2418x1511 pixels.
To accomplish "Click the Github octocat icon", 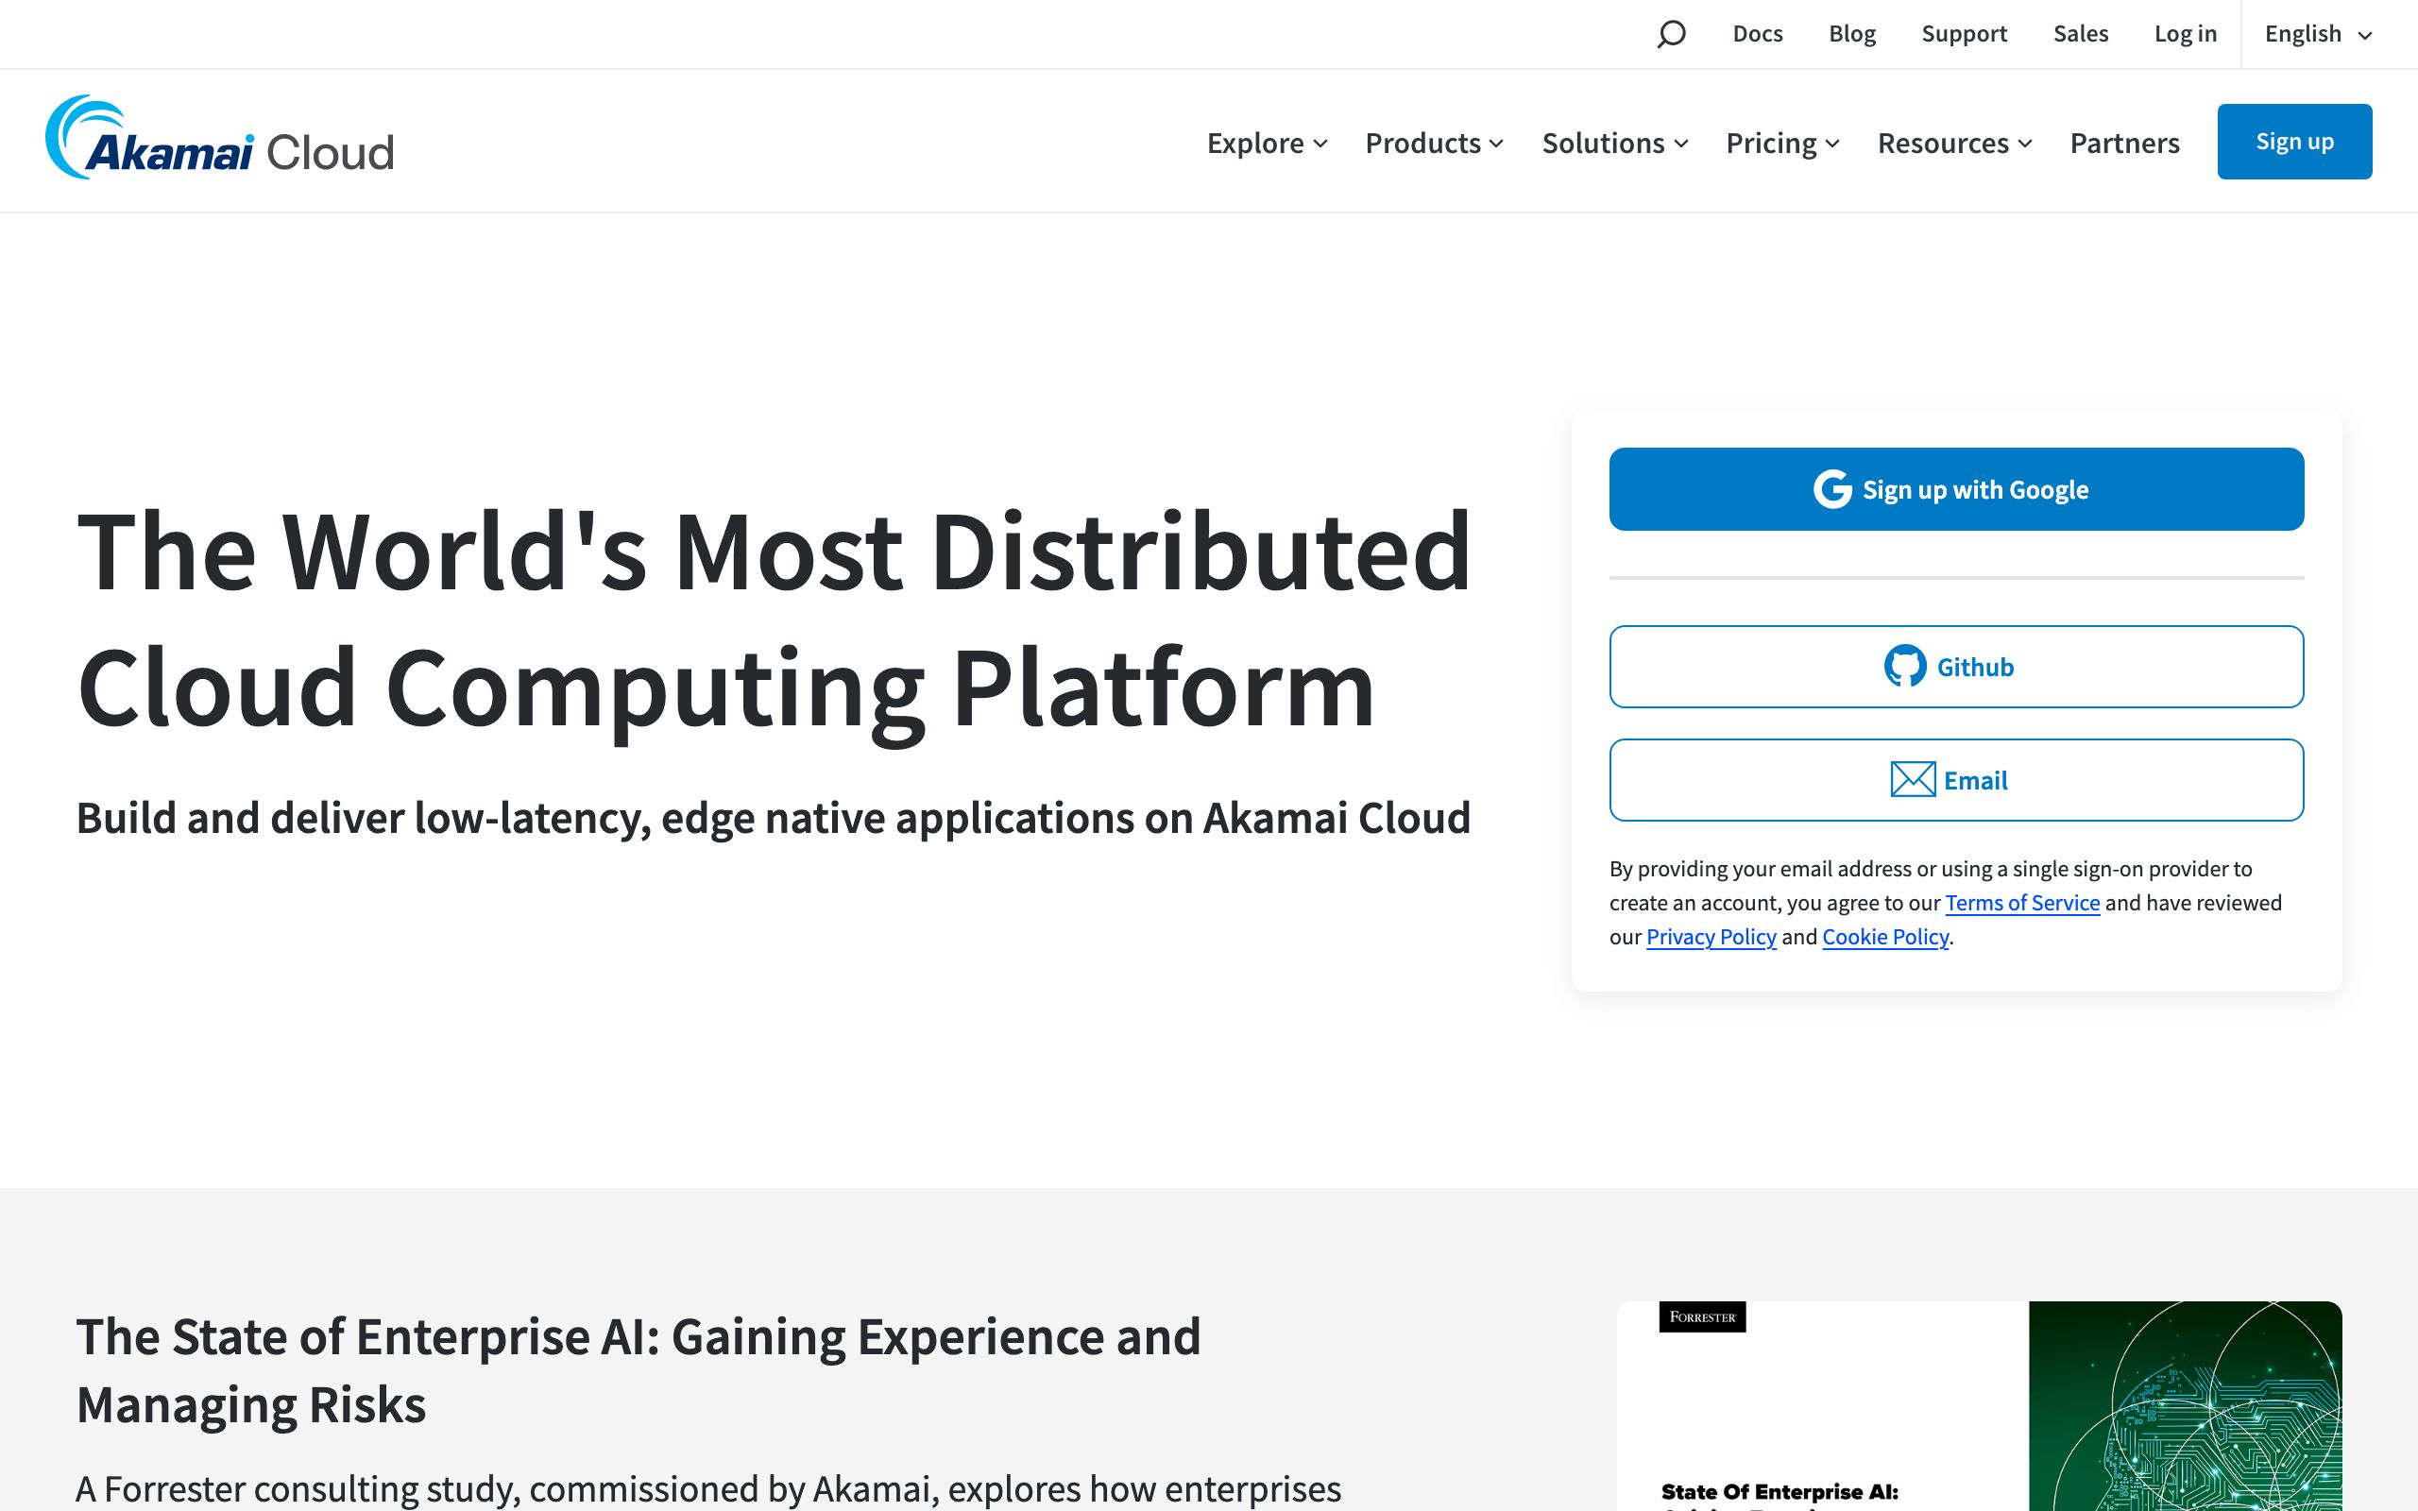I will click(x=1904, y=667).
